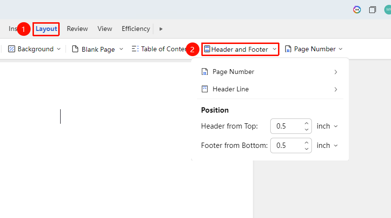
Task: Open the Efficiency tab
Action: tap(136, 29)
